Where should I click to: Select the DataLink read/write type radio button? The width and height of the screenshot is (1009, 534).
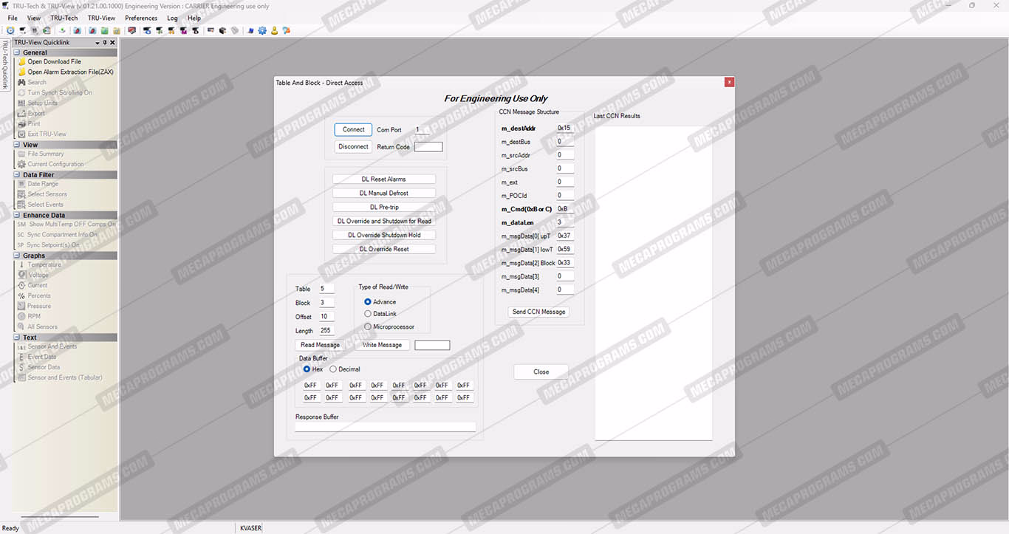(368, 314)
